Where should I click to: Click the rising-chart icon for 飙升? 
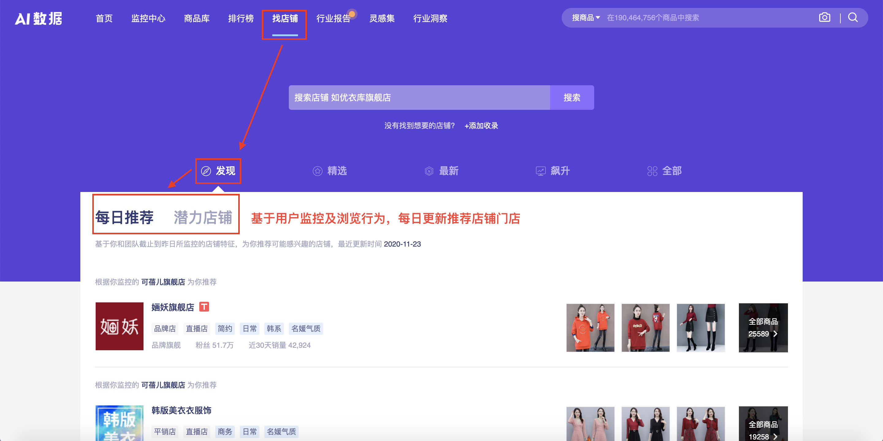[540, 171]
